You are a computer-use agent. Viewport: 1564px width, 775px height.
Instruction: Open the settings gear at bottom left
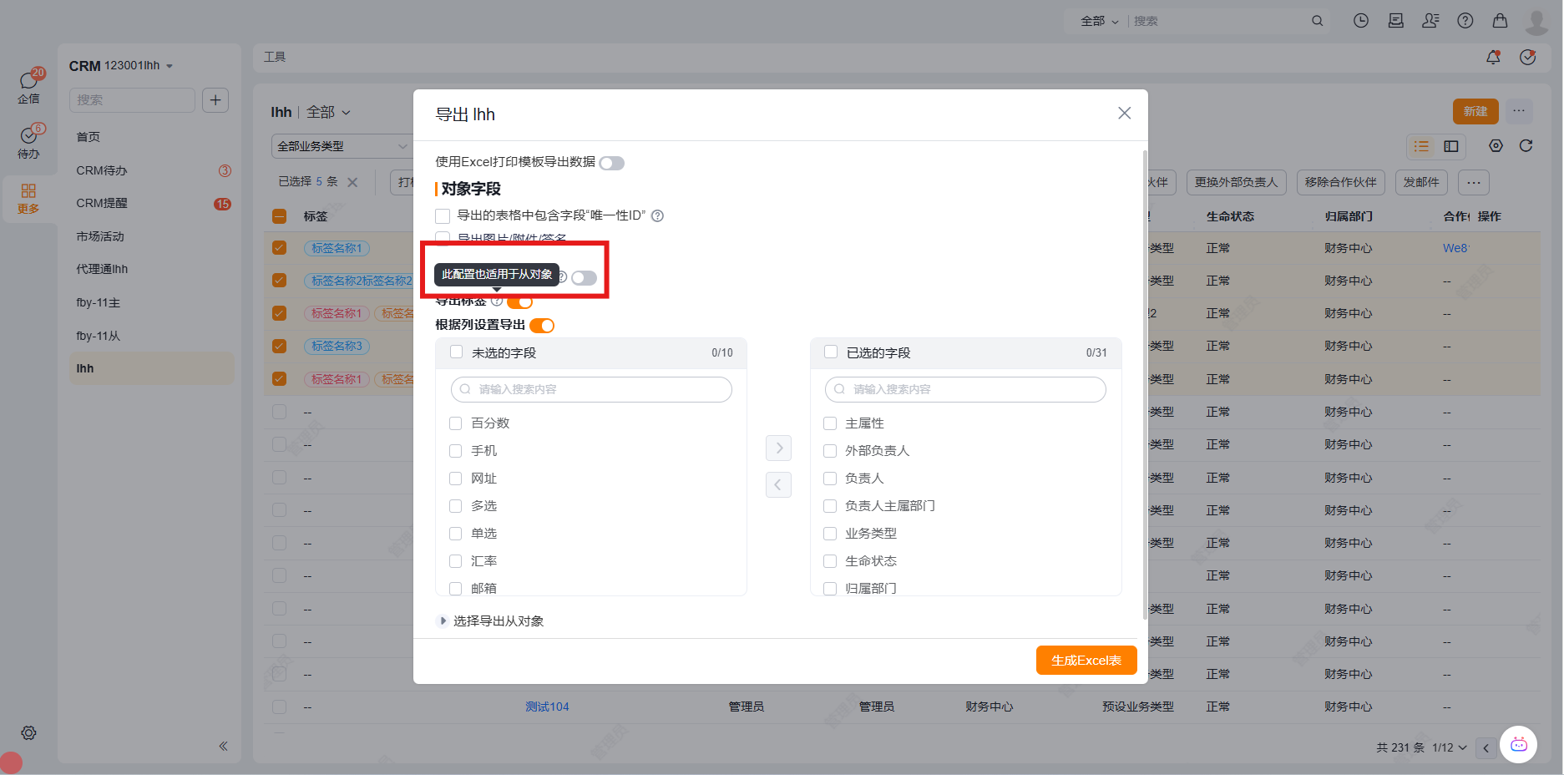(x=28, y=732)
